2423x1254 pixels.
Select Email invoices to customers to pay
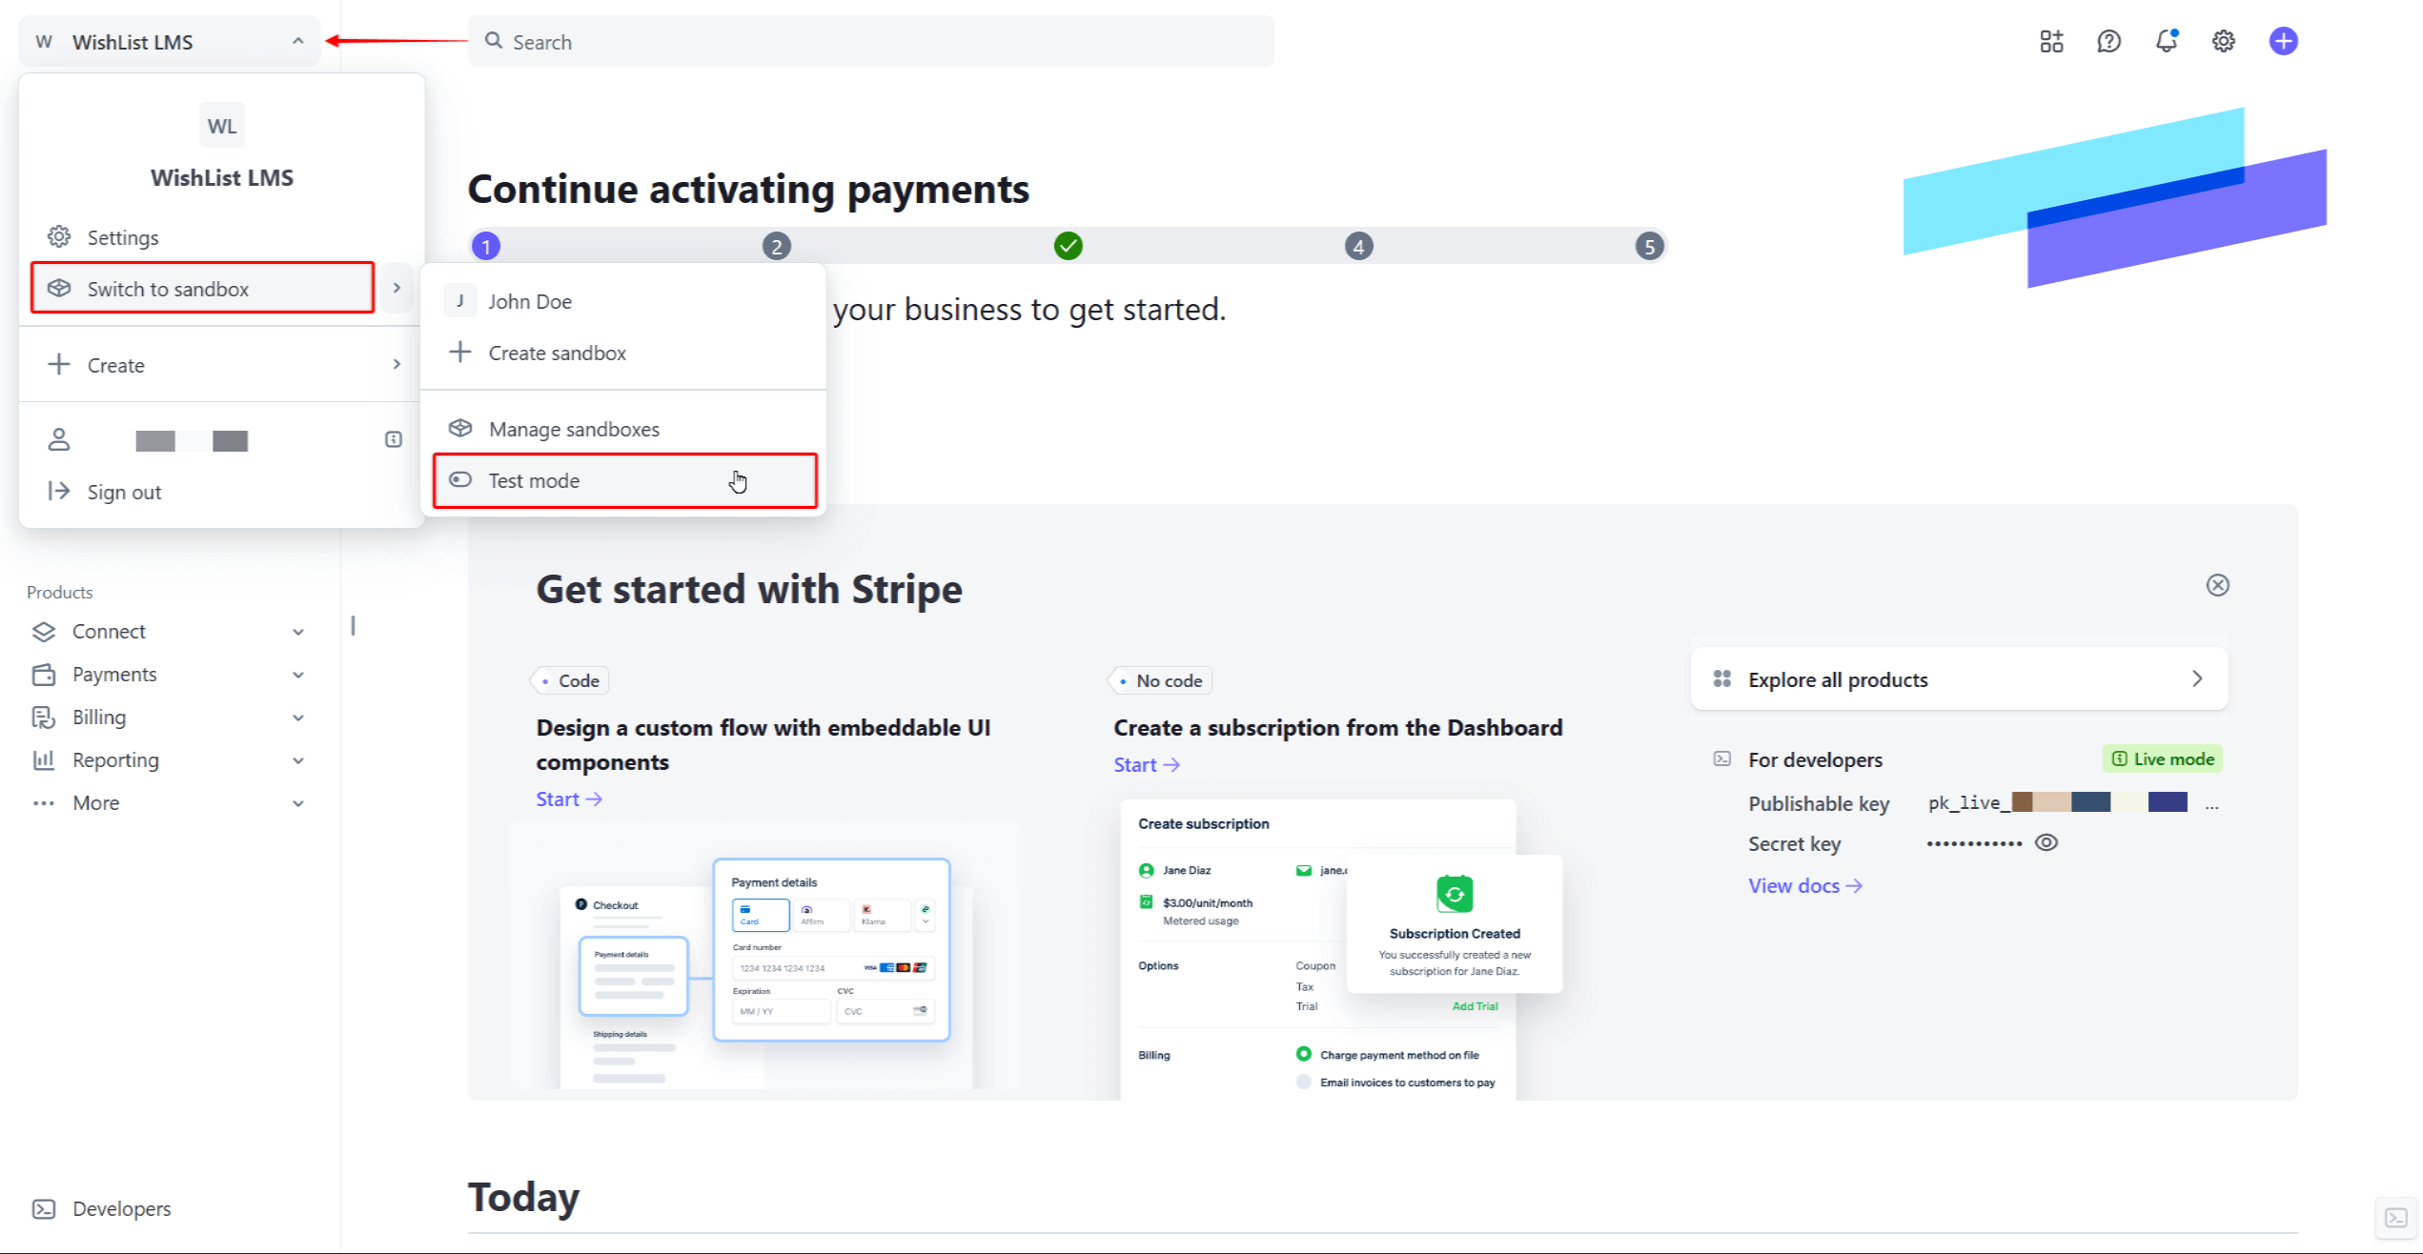[1303, 1081]
